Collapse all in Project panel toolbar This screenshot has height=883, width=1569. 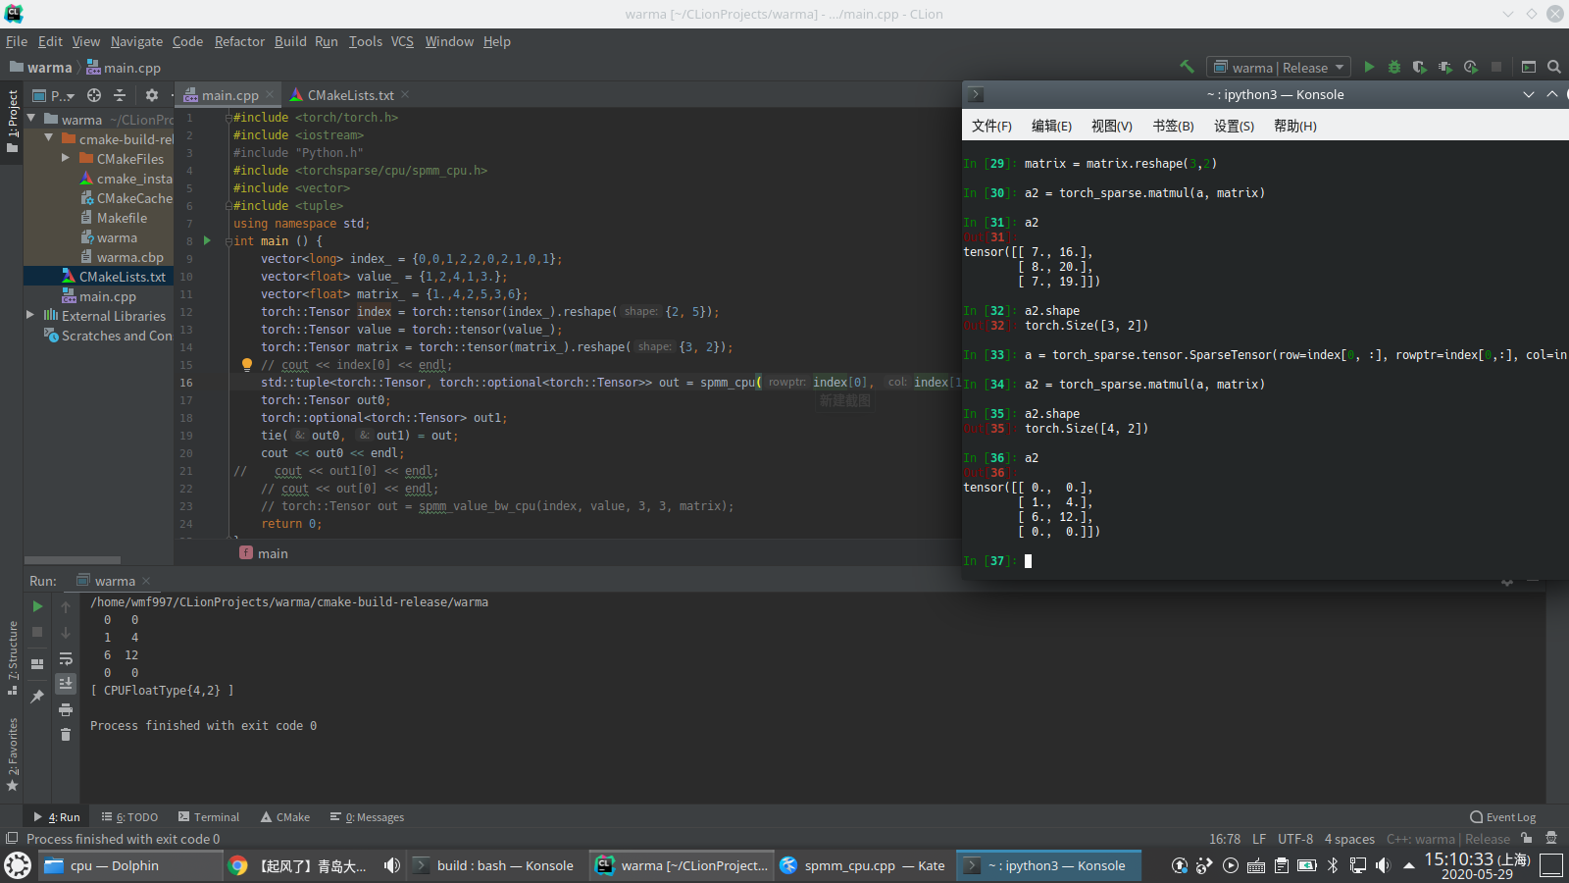(x=120, y=95)
